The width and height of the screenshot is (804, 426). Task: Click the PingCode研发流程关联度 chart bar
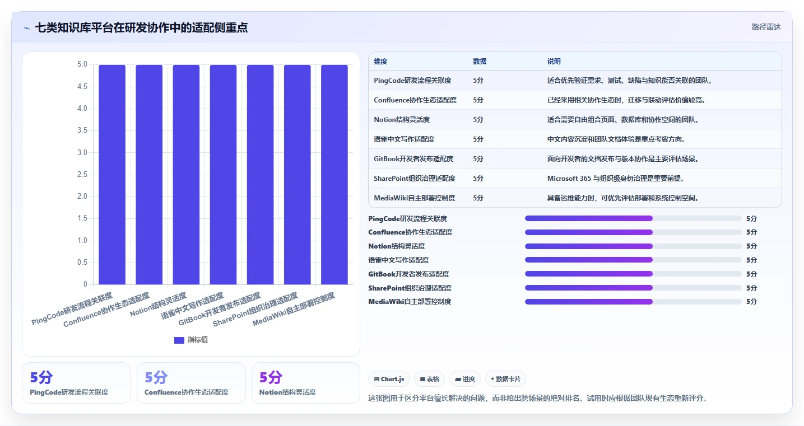[112, 175]
